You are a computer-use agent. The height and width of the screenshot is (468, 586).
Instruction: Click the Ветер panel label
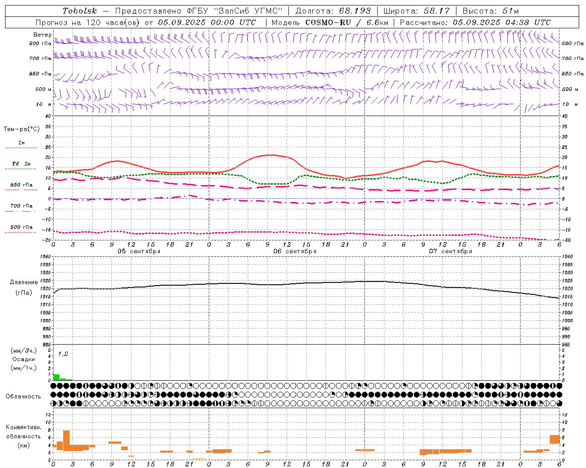[42, 35]
